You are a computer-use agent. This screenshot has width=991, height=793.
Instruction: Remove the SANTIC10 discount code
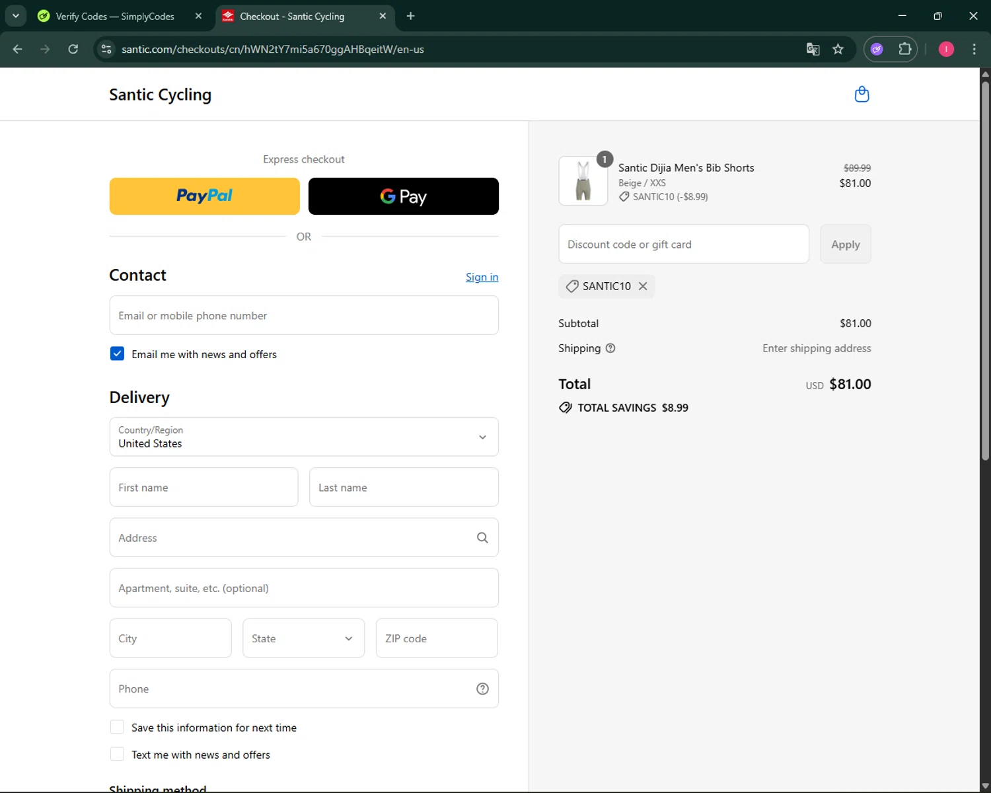(643, 286)
